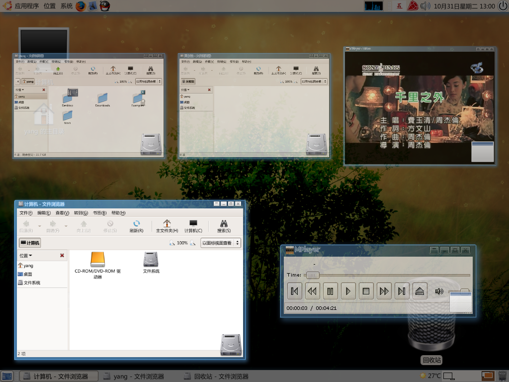
Task: Open back history dropdown arrow in 计算机 window
Action: pos(40,226)
